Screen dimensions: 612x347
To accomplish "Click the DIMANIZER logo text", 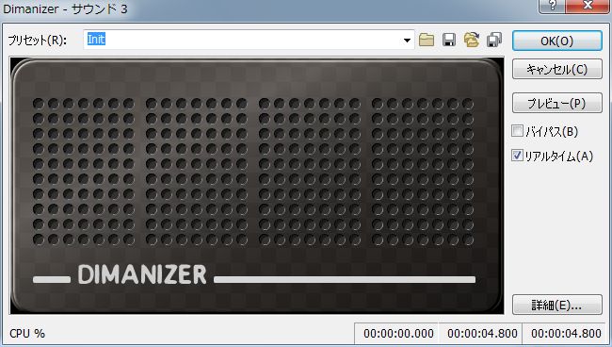I will (x=142, y=274).
